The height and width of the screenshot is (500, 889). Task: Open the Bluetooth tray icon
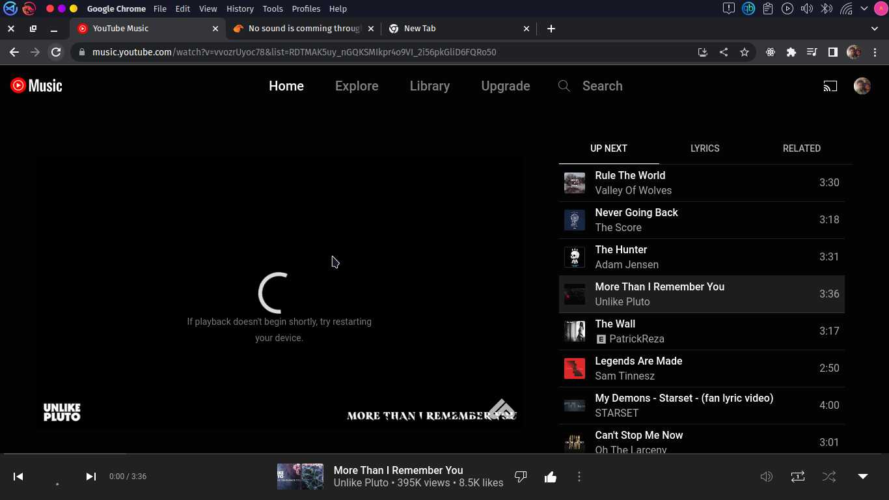(x=827, y=9)
